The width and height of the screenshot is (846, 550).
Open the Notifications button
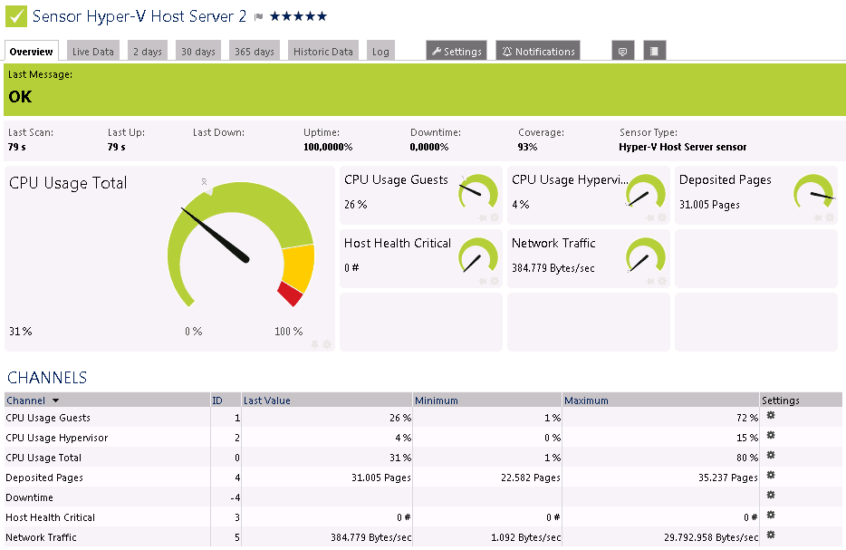538,52
